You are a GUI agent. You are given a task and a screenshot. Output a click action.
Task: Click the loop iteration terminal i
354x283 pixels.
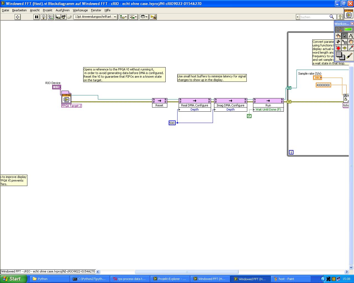(291, 152)
